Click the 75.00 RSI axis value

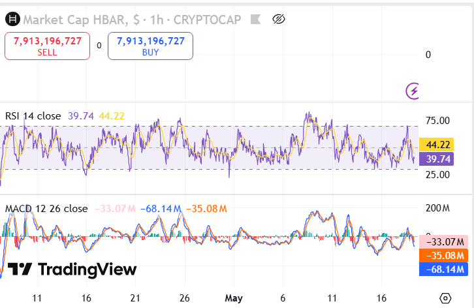click(x=437, y=121)
